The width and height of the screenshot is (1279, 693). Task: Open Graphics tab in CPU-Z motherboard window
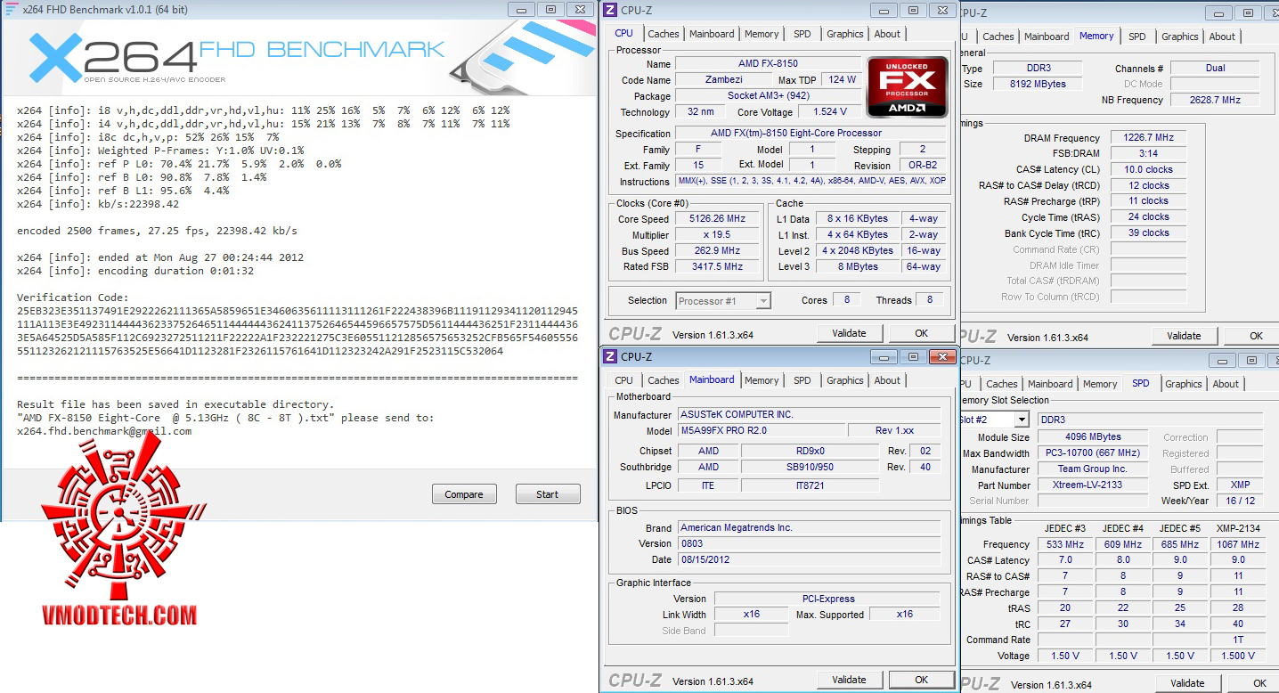click(845, 380)
